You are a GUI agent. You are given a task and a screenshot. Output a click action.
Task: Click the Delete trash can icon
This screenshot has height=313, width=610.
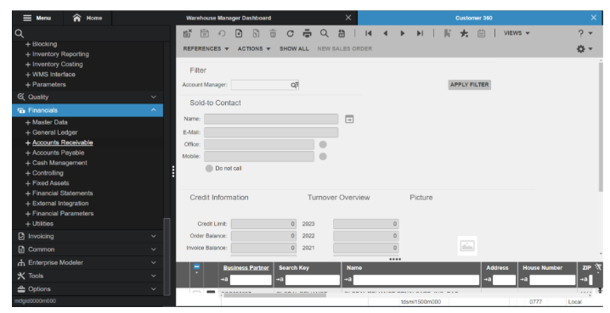pyautogui.click(x=273, y=33)
